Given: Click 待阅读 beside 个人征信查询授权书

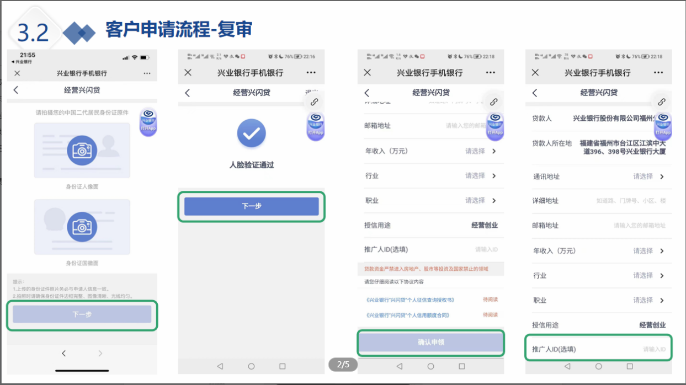Looking at the screenshot, I should [490, 300].
